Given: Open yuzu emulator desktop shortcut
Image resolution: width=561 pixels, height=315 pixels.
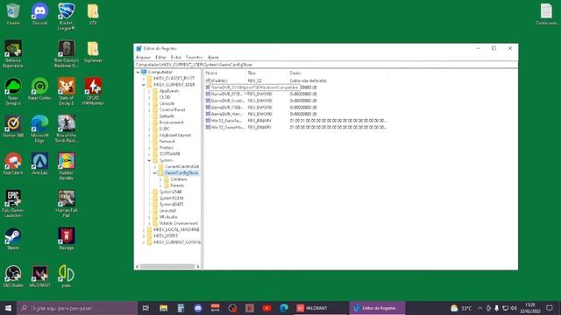Looking at the screenshot, I should tap(67, 276).
